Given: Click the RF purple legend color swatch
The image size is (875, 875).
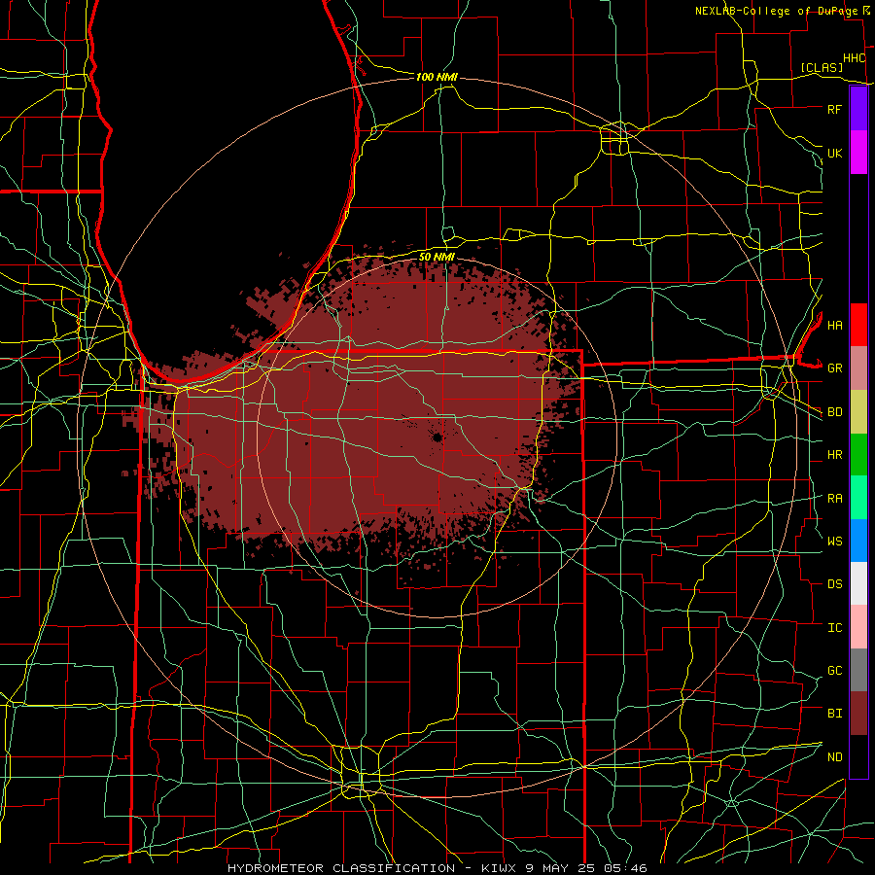Looking at the screenshot, I should pos(858,109).
